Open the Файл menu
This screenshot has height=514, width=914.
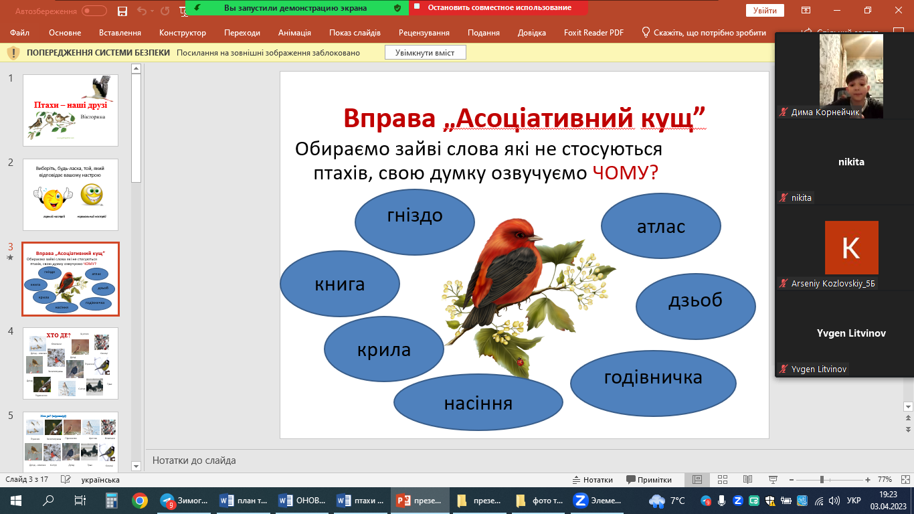[x=20, y=32]
